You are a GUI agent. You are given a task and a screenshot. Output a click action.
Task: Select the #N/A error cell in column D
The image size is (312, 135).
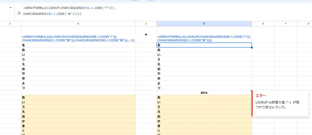click(x=204, y=93)
